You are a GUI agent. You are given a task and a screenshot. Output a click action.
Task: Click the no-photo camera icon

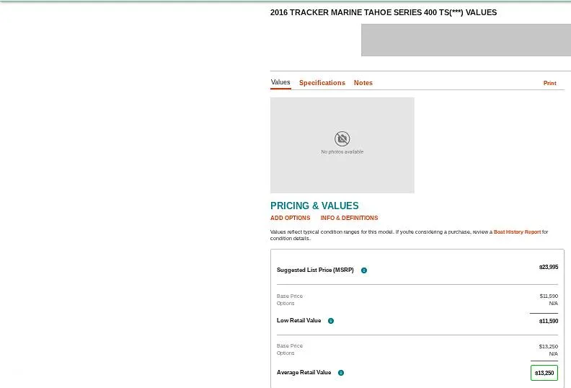(x=342, y=138)
